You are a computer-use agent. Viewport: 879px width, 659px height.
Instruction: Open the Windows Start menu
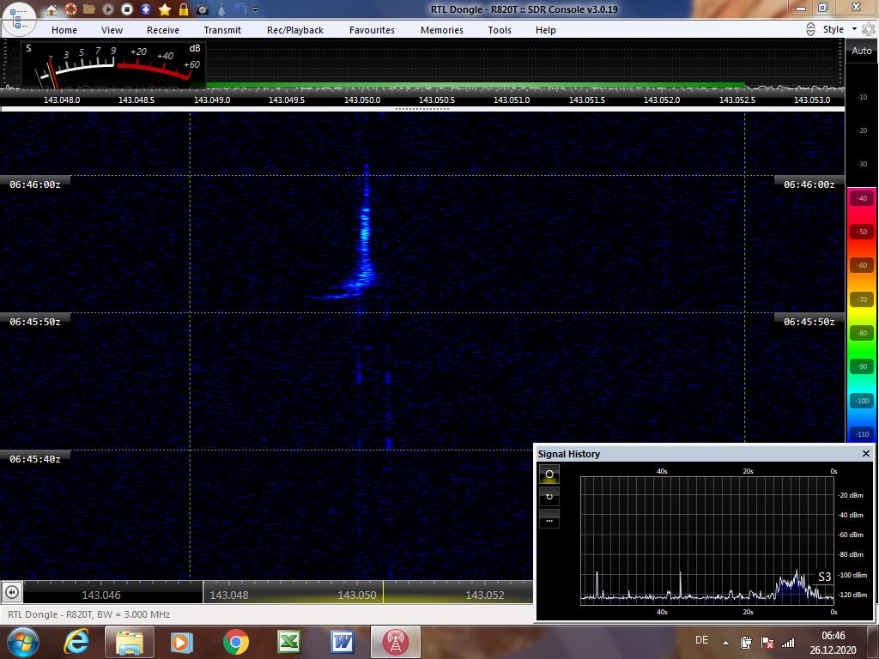pos(21,642)
